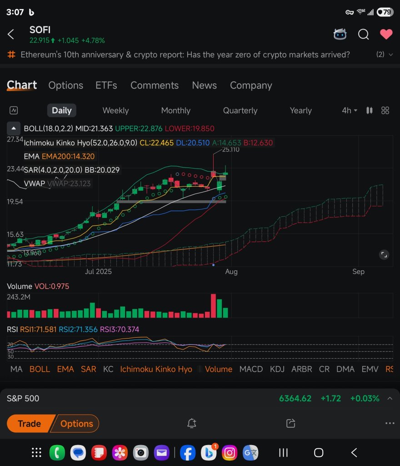Tap the Android home navigation button
The height and width of the screenshot is (466, 400).
pos(319,453)
